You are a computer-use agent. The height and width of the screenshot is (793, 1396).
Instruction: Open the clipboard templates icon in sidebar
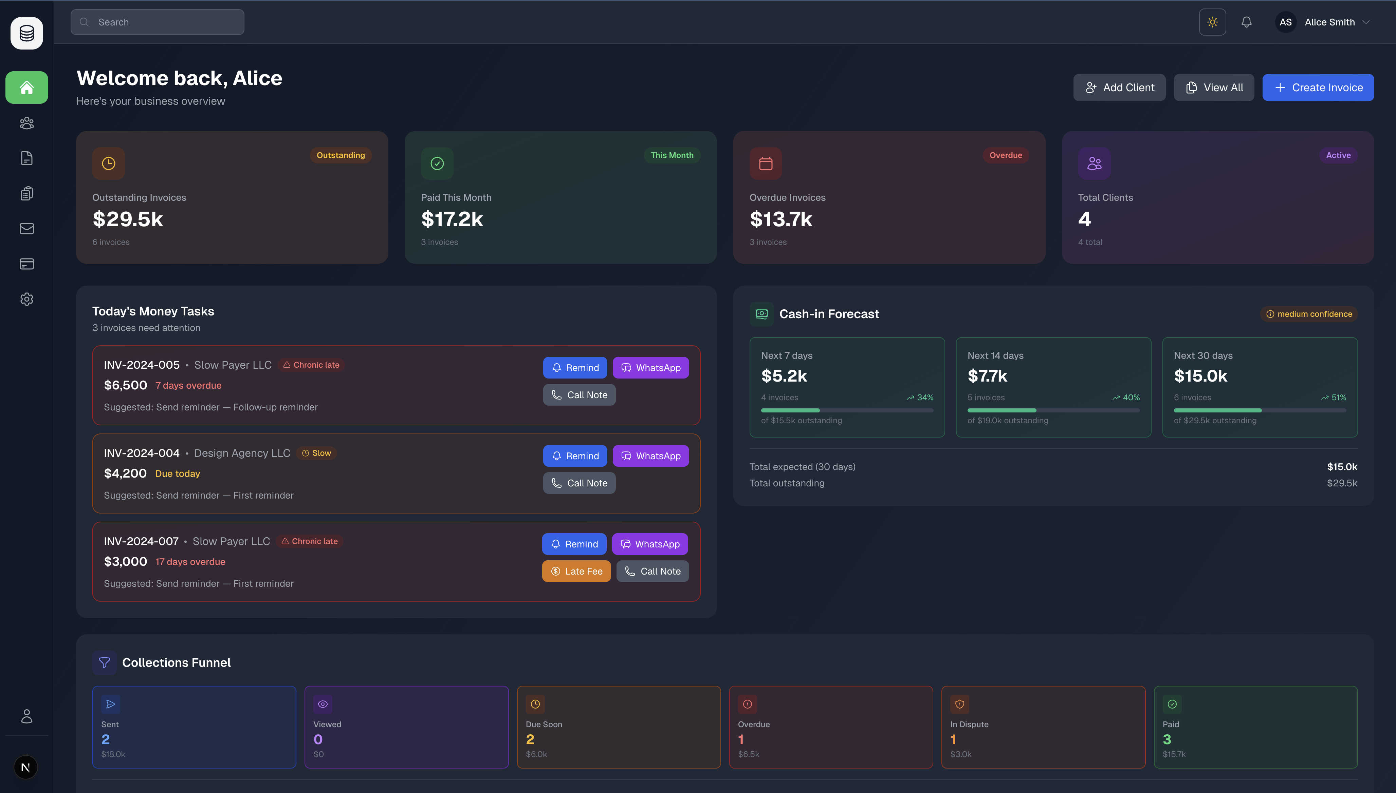pos(26,193)
